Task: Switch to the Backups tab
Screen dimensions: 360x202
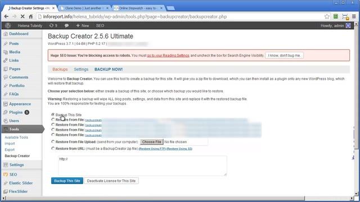Action: pyautogui.click(x=60, y=70)
